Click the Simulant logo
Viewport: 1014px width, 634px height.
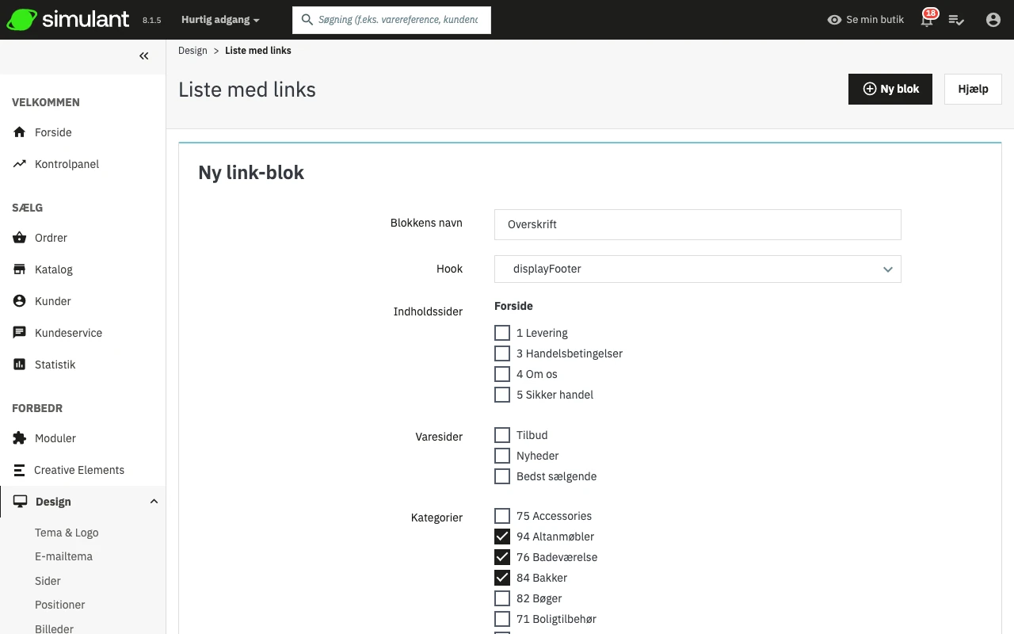click(68, 20)
